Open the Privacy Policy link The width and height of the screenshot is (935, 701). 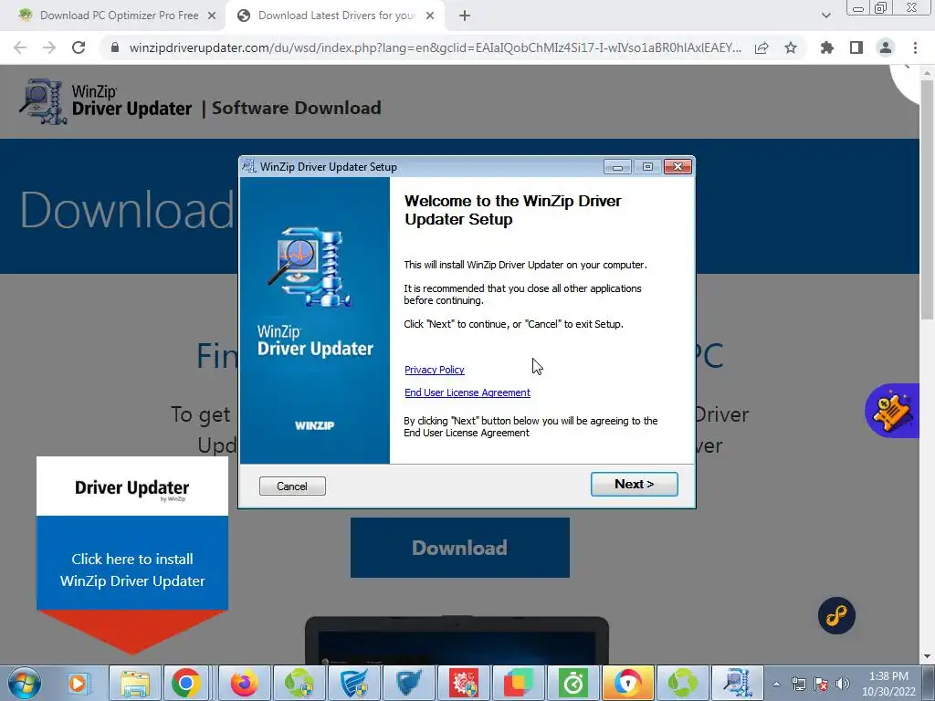[434, 370]
